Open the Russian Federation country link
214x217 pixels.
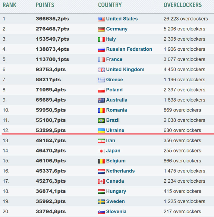129,49
